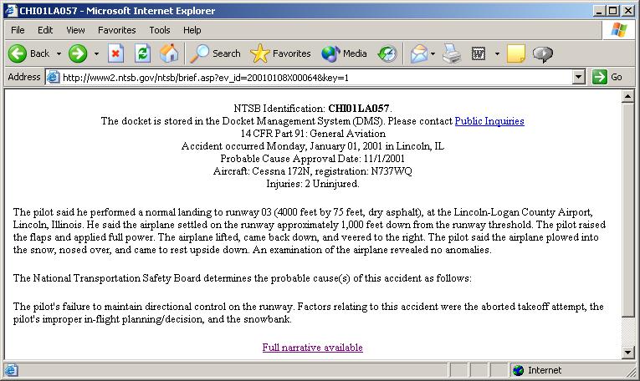Open the Messenger speech bubble icon
Viewport: 640px width, 381px height.
click(x=543, y=53)
